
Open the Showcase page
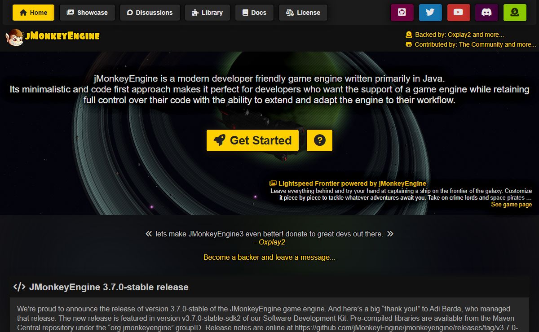87,13
